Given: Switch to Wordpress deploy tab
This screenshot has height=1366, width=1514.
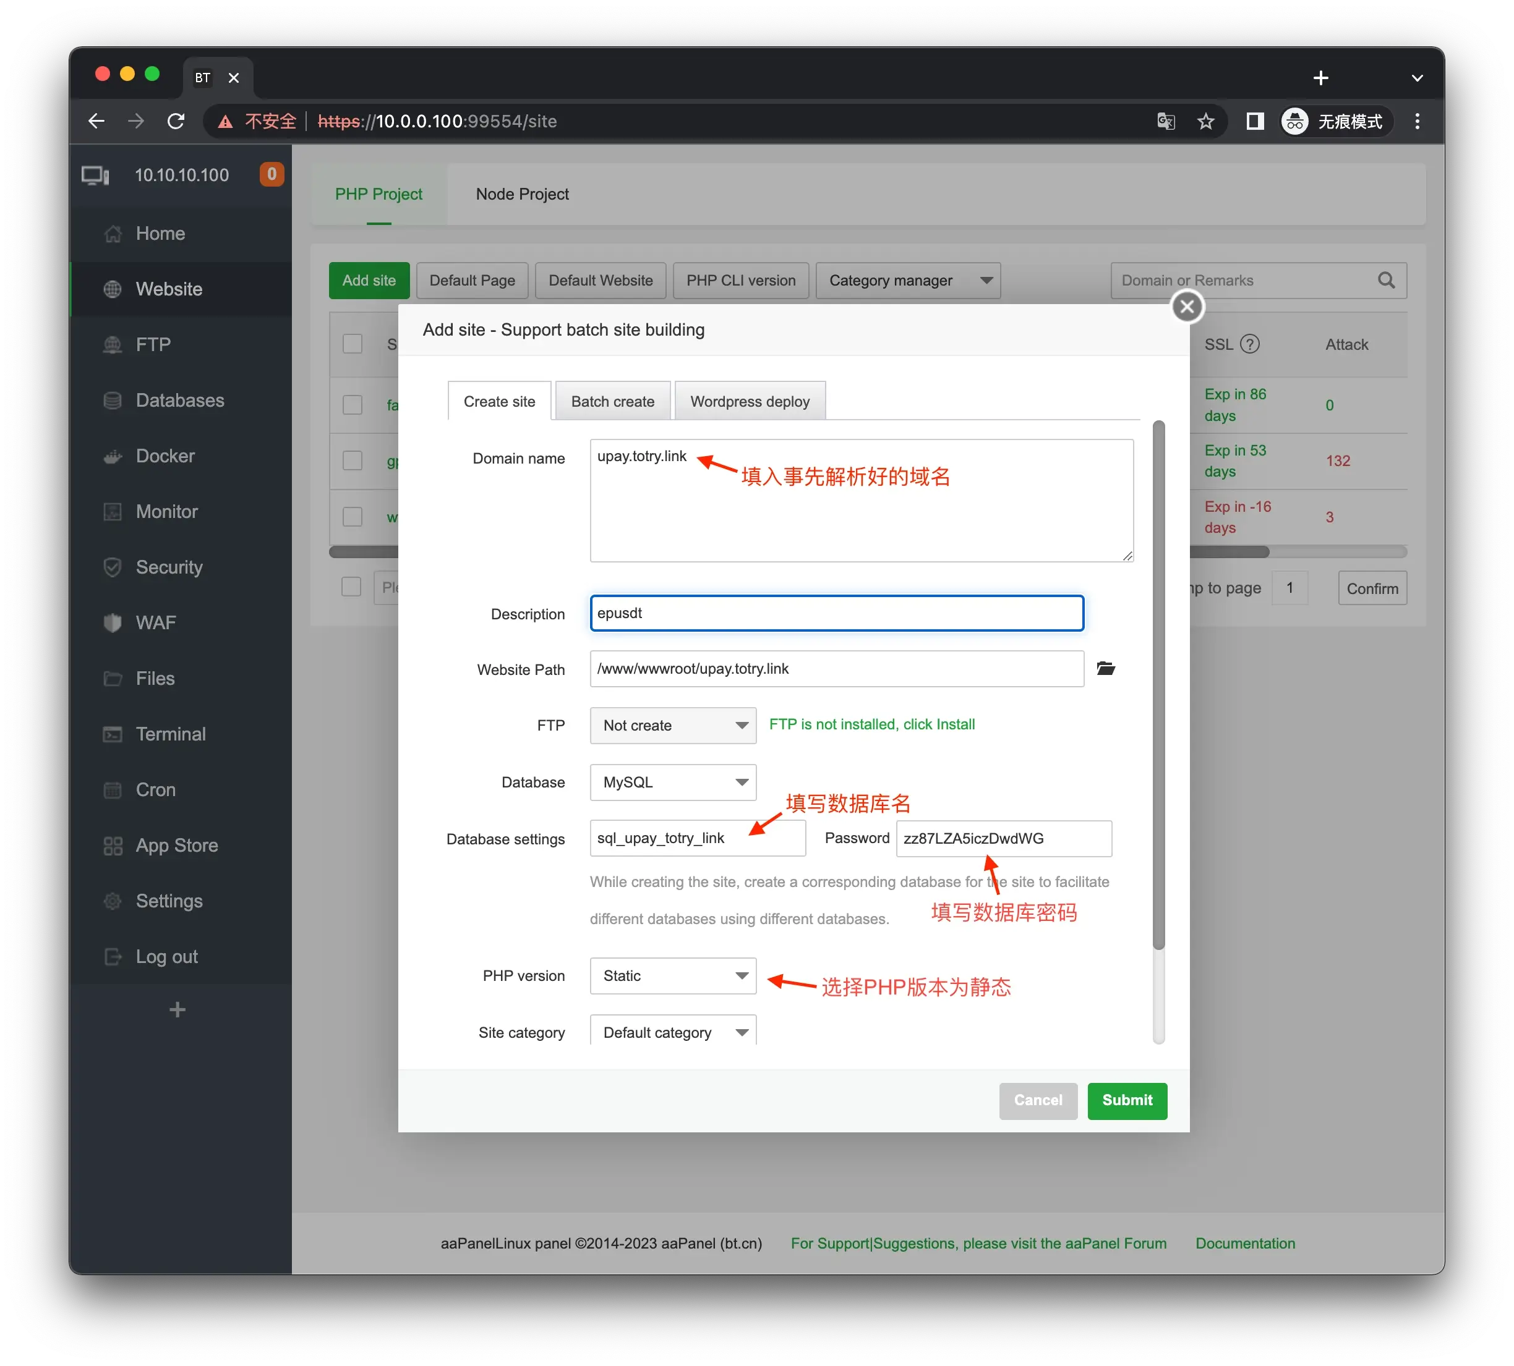Looking at the screenshot, I should 750,402.
